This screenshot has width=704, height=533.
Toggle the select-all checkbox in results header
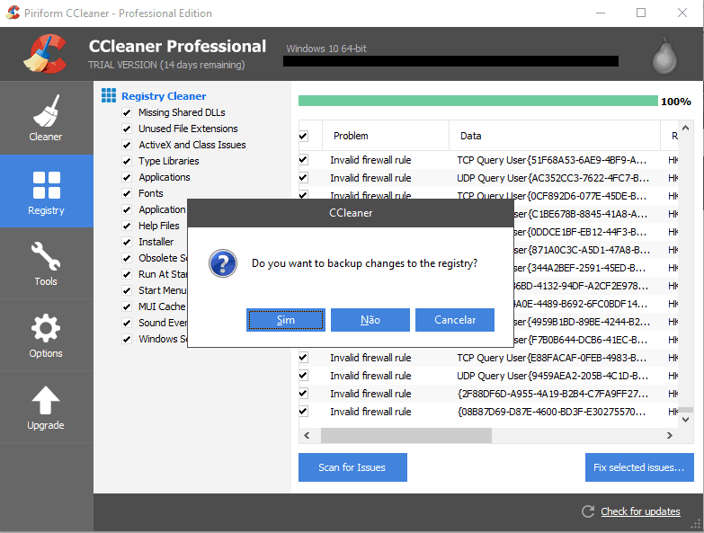pyautogui.click(x=304, y=136)
